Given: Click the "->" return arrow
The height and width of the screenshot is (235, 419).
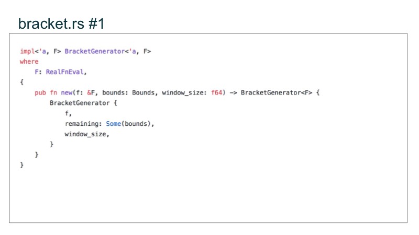Looking at the screenshot, I should (234, 92).
